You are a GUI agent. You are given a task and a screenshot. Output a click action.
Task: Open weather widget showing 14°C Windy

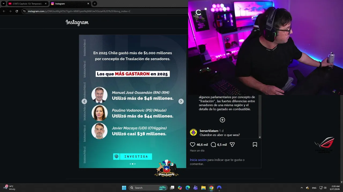pos(10,188)
